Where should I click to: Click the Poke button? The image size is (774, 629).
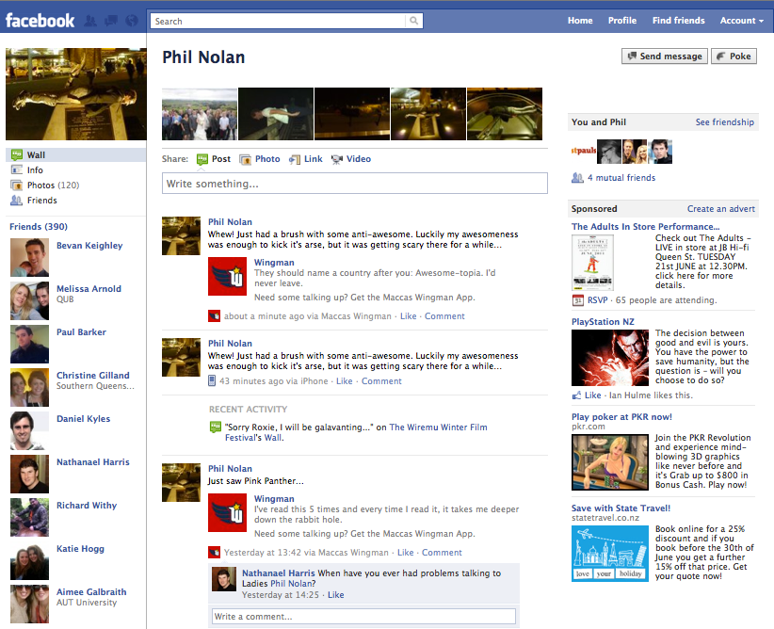click(x=734, y=56)
